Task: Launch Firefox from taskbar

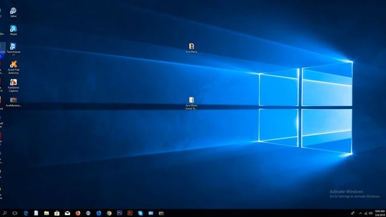Action: point(78,213)
